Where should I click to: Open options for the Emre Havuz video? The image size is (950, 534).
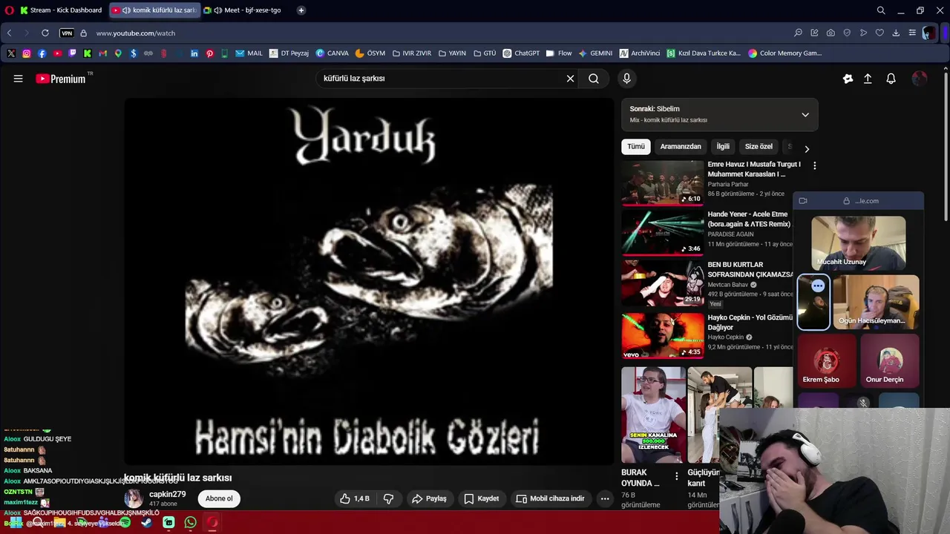point(814,166)
